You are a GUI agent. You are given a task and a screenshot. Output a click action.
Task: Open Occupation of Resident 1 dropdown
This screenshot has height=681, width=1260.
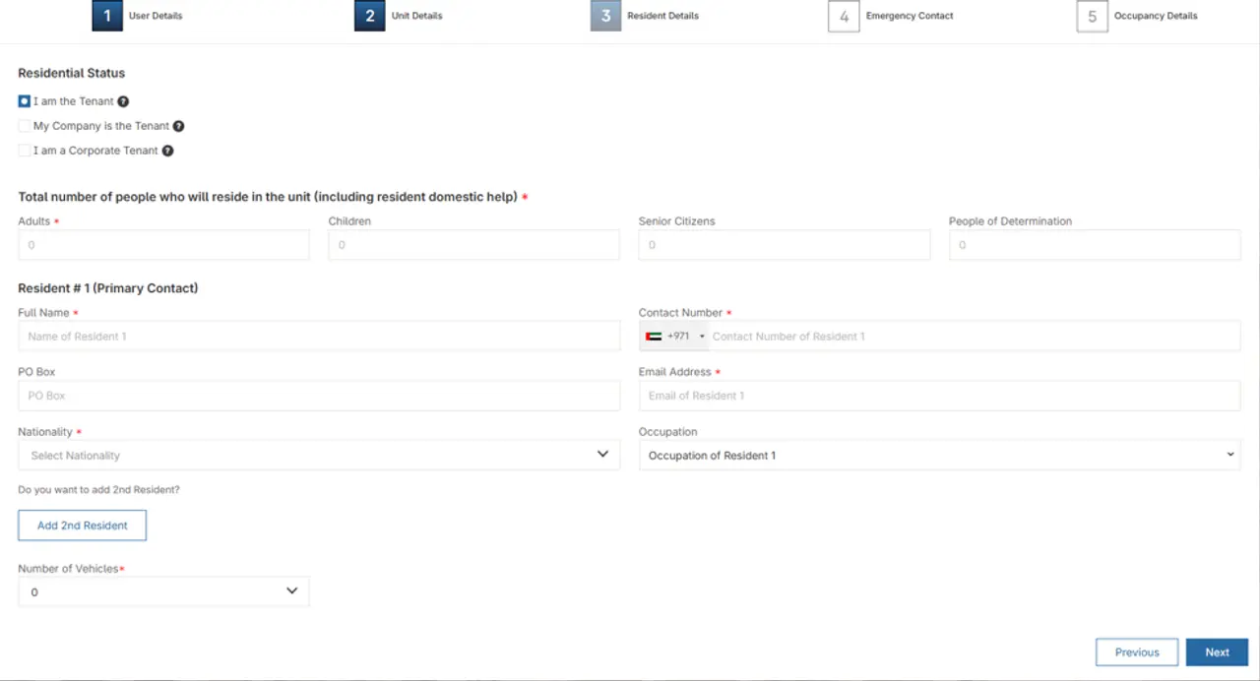pyautogui.click(x=939, y=455)
